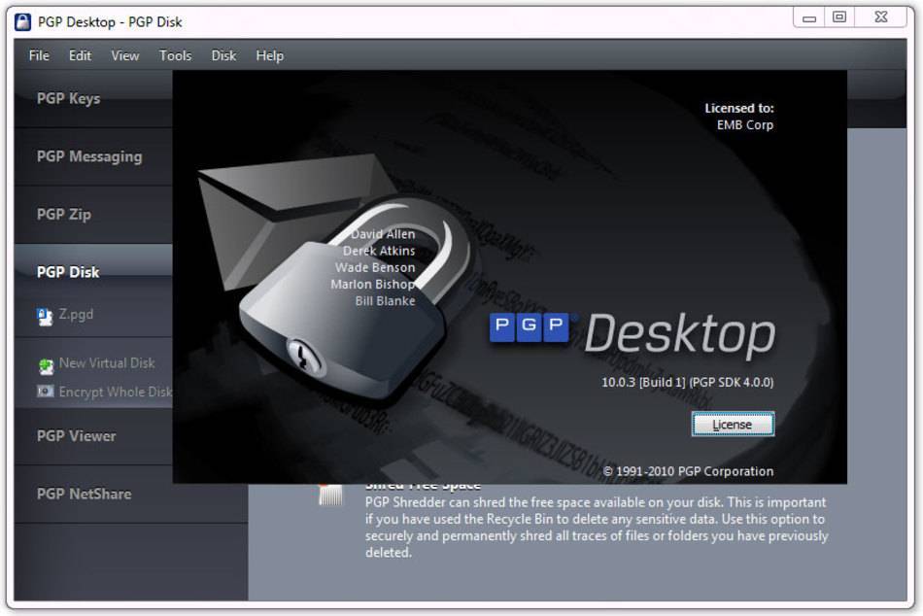Screen dimensions: 923x616
Task: Select the Z.pgd disk entry label
Action: tap(76, 315)
